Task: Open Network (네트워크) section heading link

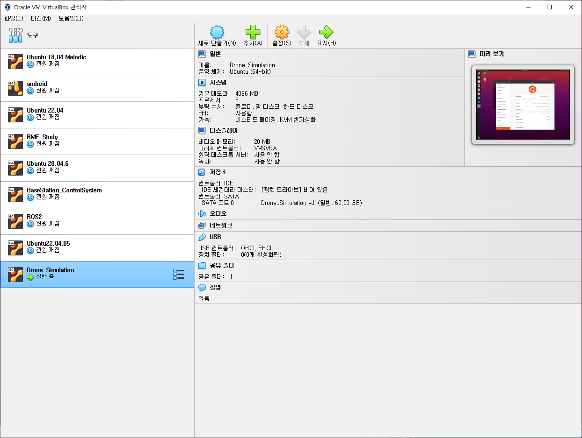Action: [x=221, y=225]
